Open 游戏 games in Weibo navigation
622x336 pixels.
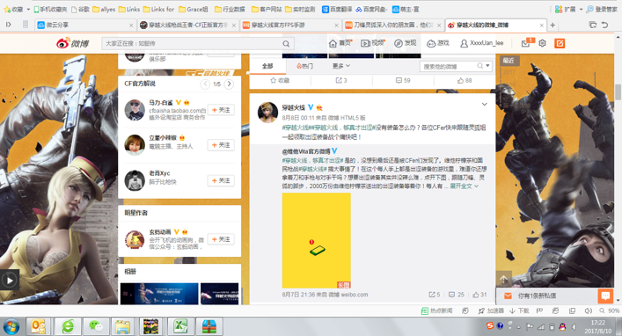438,43
